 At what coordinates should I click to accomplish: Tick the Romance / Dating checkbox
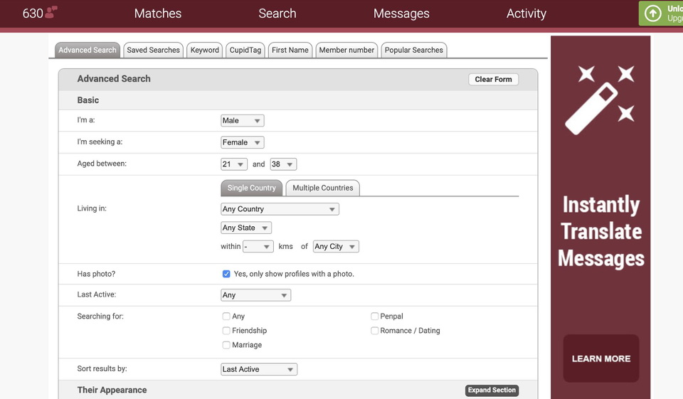click(x=374, y=331)
